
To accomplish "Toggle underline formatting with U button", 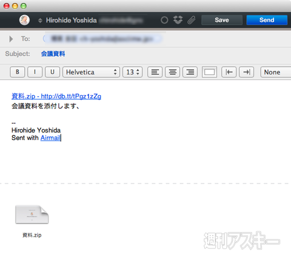I will click(x=52, y=72).
